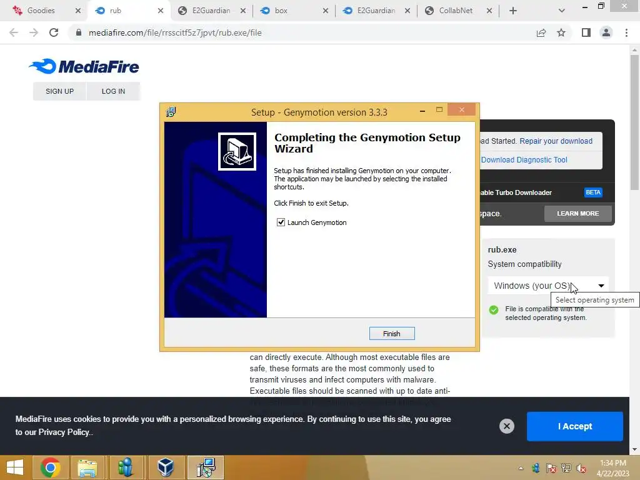Click the LEARN MORE button
Viewport: 640px width, 480px height.
click(x=577, y=214)
